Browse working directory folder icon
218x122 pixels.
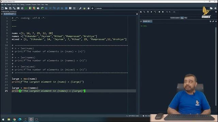coord(211,8)
